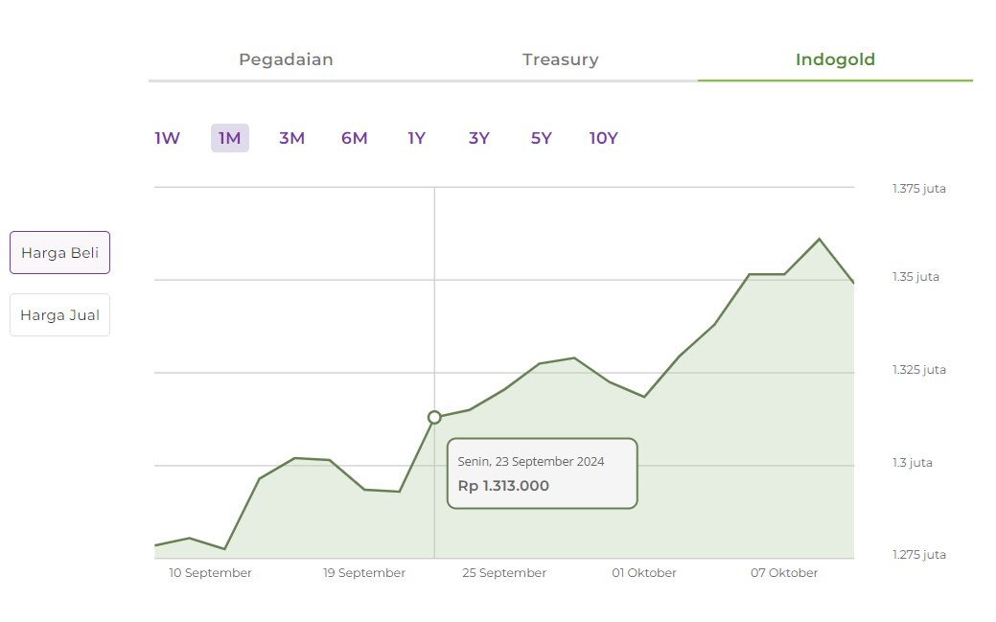Click the 01 Oktober axis label

pyautogui.click(x=644, y=573)
